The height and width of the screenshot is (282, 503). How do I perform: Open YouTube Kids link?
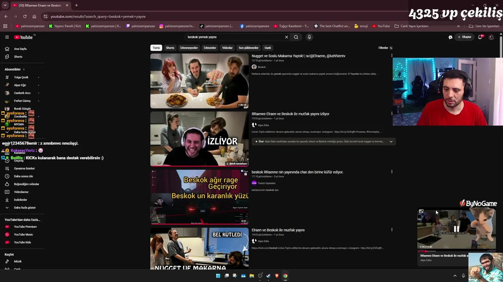click(x=22, y=242)
